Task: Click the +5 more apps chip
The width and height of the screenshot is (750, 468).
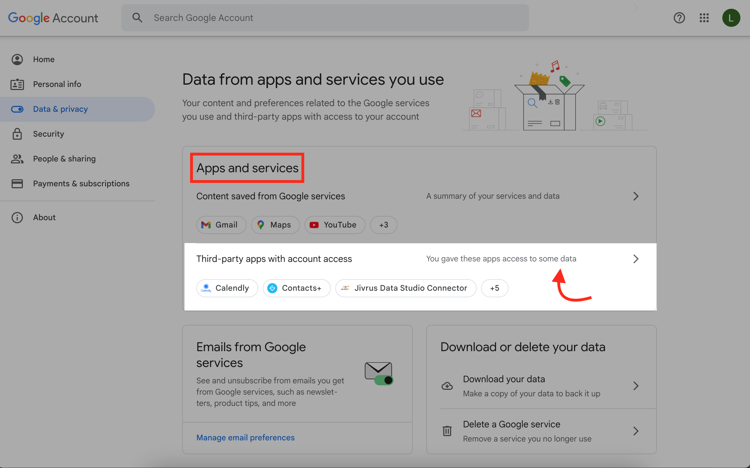Action: tap(494, 288)
